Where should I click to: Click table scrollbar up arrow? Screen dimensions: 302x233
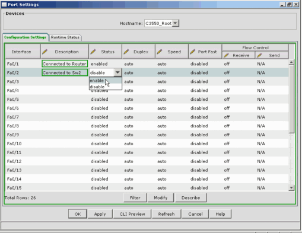(x=291, y=62)
